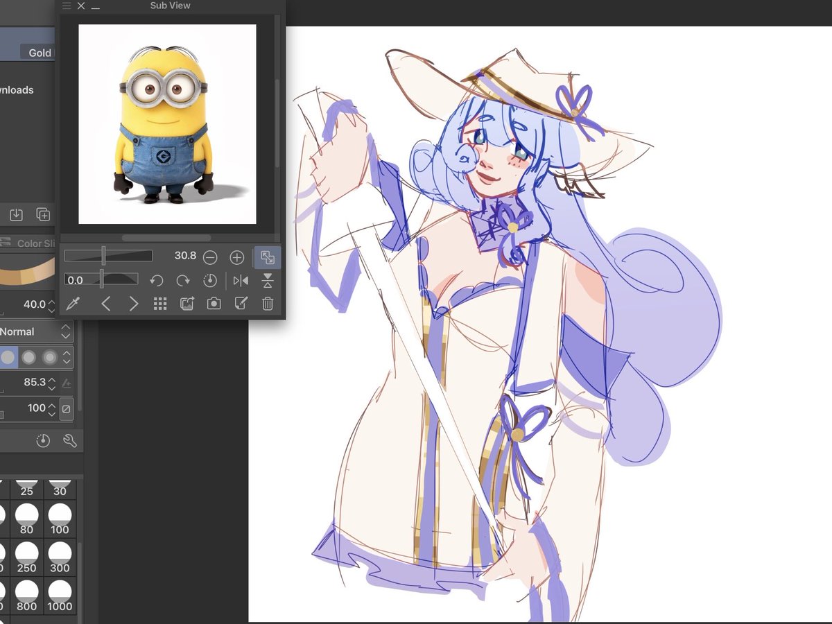Show the next Sub View image
832x624 pixels.
(x=134, y=304)
